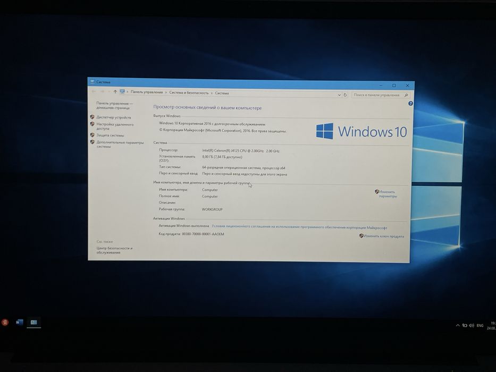
Task: Navigate to Система и безопасность breadcrumb
Action: click(x=189, y=92)
